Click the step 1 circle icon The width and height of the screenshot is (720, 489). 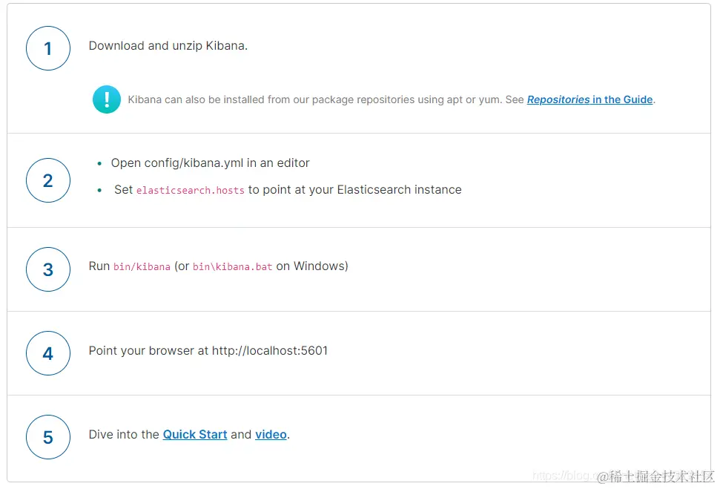coord(48,49)
